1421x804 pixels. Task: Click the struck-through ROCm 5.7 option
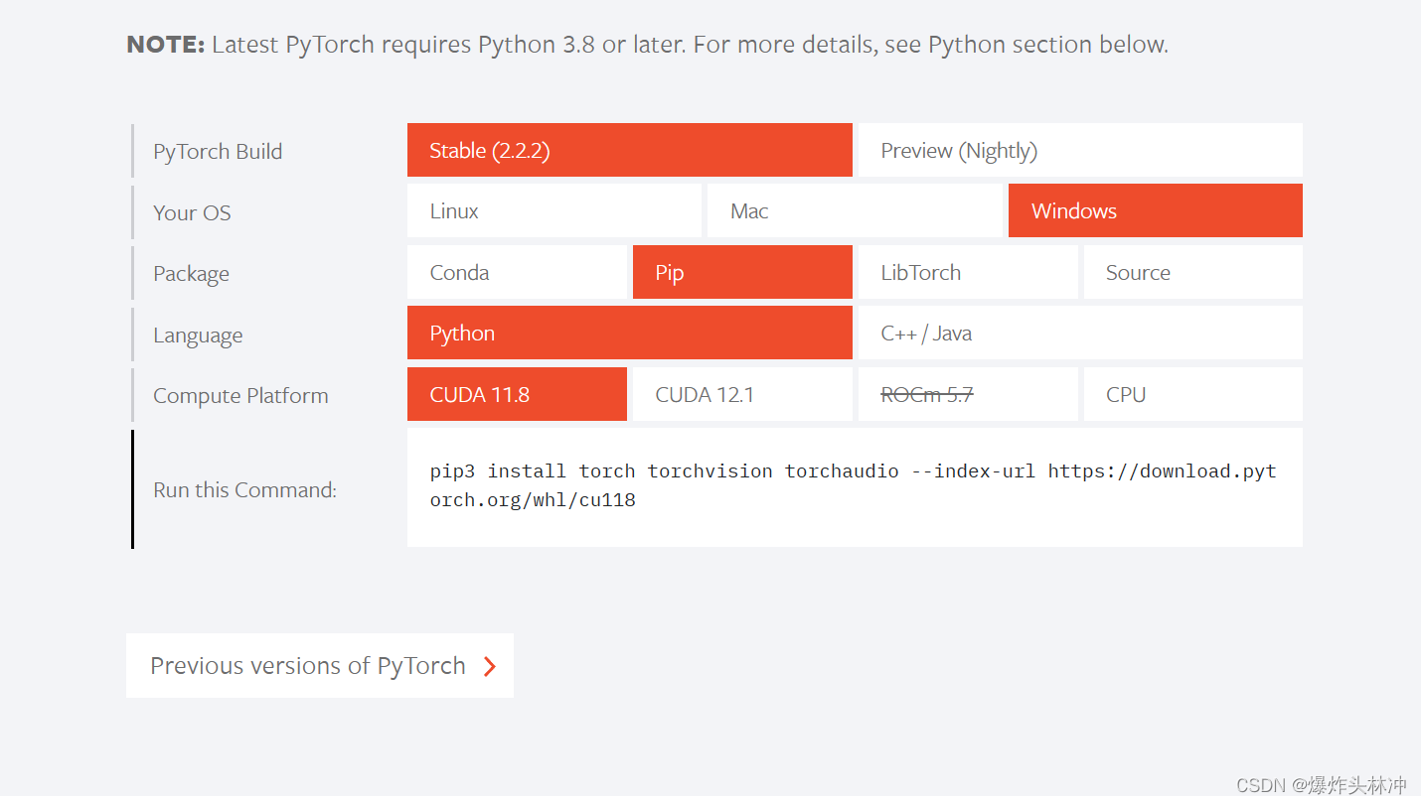(967, 395)
